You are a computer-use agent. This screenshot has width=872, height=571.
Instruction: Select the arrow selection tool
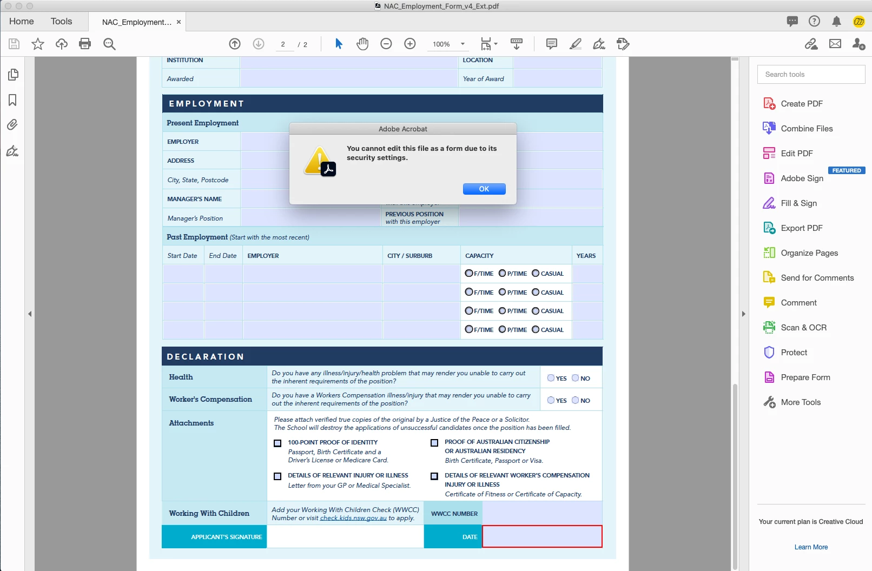tap(339, 44)
